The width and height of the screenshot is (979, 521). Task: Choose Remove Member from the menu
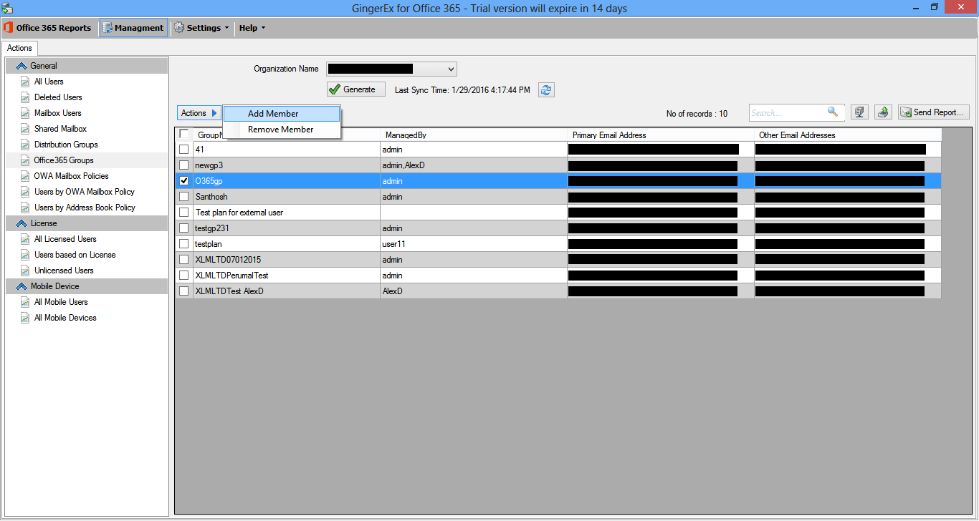pyautogui.click(x=282, y=130)
